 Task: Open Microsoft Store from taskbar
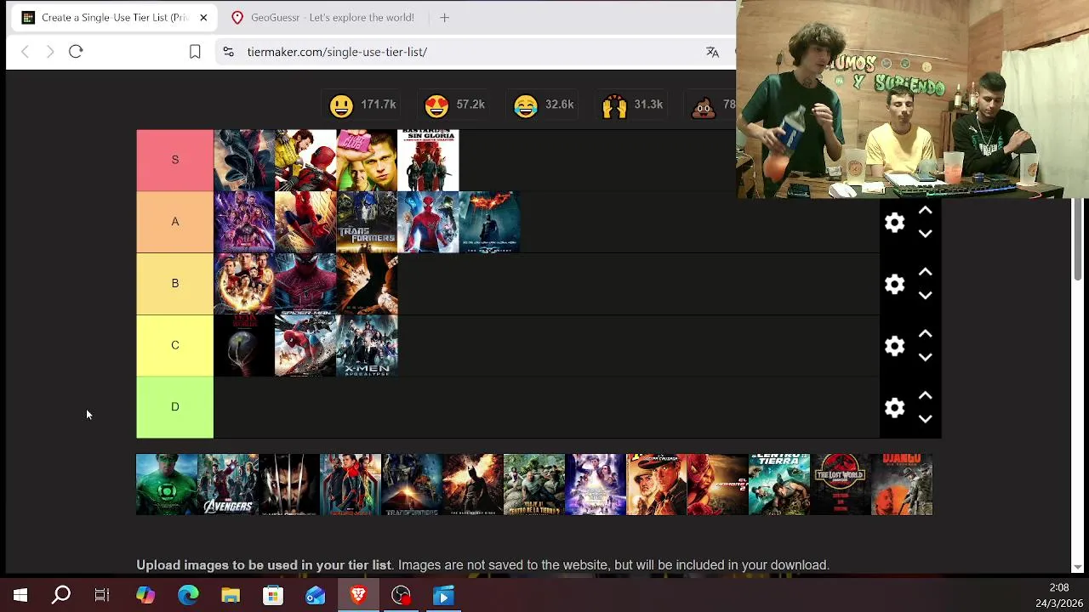click(x=273, y=596)
